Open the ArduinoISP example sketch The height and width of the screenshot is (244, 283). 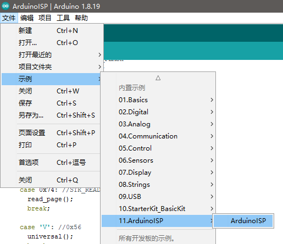pos(243,221)
